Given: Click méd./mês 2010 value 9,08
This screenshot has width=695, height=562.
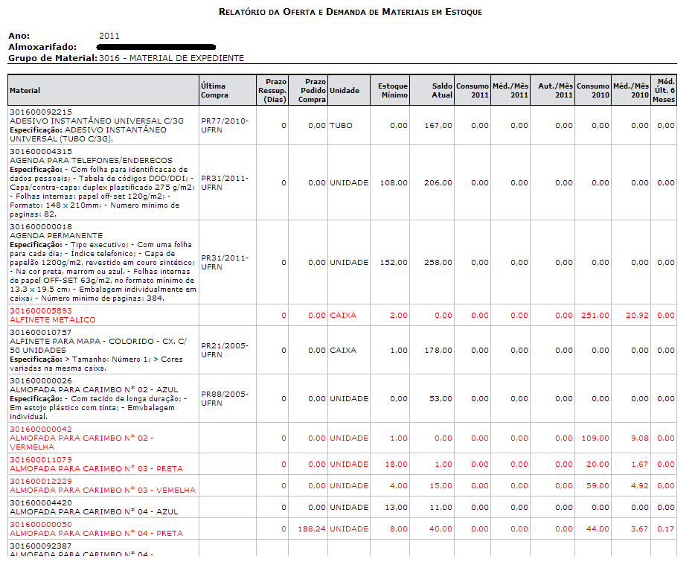Looking at the screenshot, I should [640, 438].
